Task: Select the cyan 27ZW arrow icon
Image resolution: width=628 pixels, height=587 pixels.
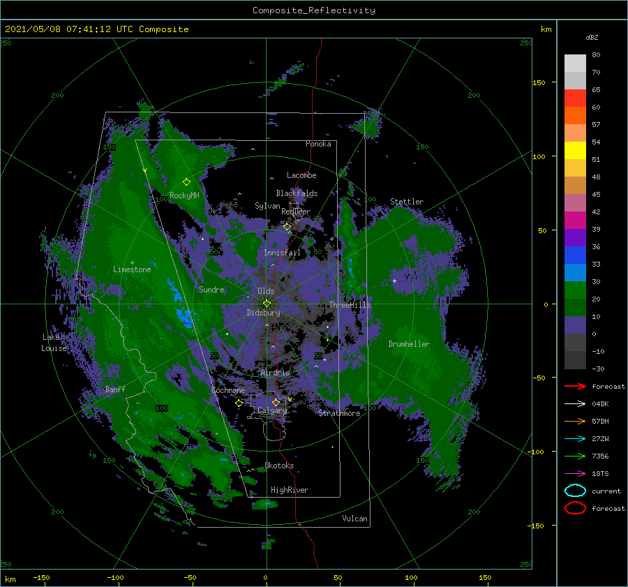Action: (575, 439)
